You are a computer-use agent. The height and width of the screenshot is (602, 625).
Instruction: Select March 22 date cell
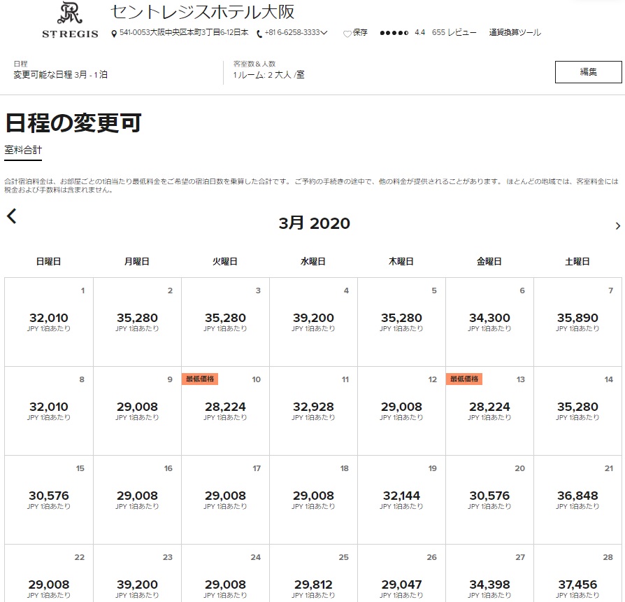pyautogui.click(x=49, y=573)
